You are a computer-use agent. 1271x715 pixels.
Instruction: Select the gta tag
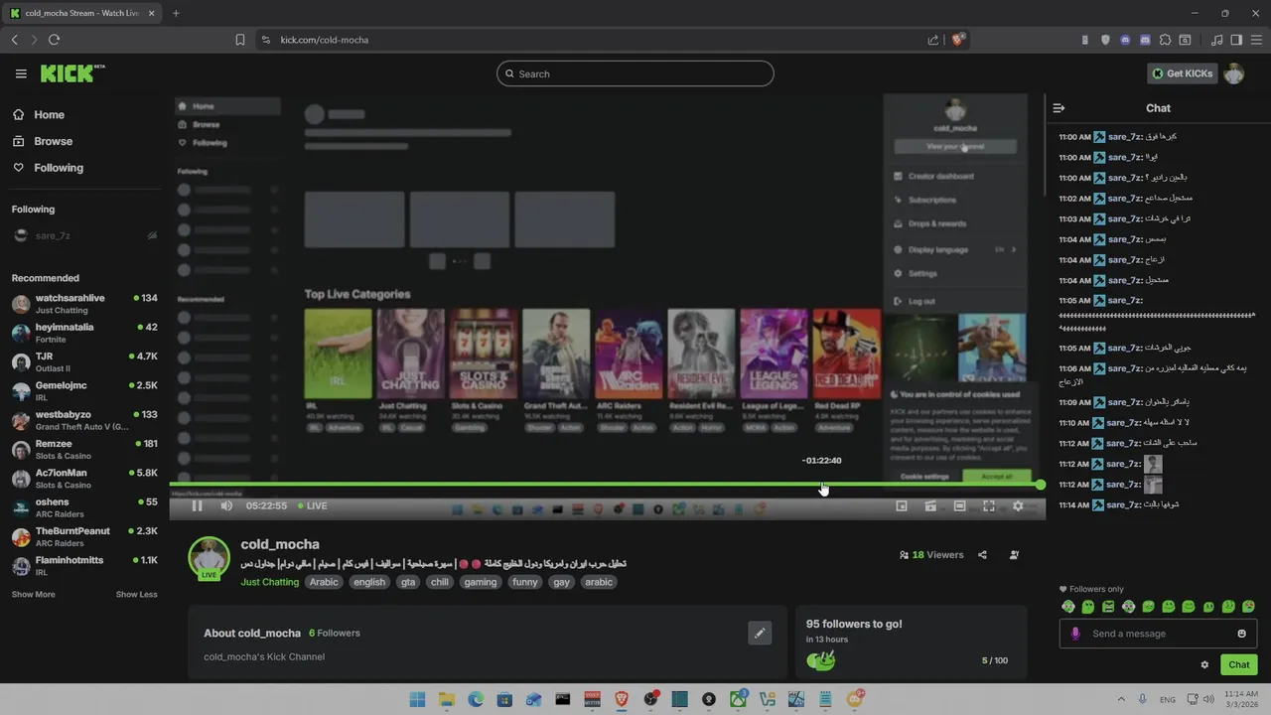click(x=407, y=582)
